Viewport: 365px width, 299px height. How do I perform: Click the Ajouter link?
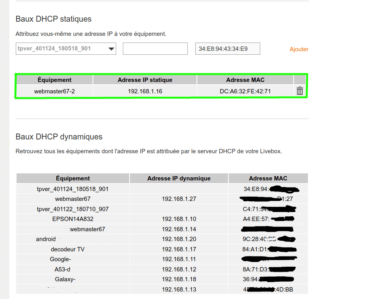[x=299, y=49]
